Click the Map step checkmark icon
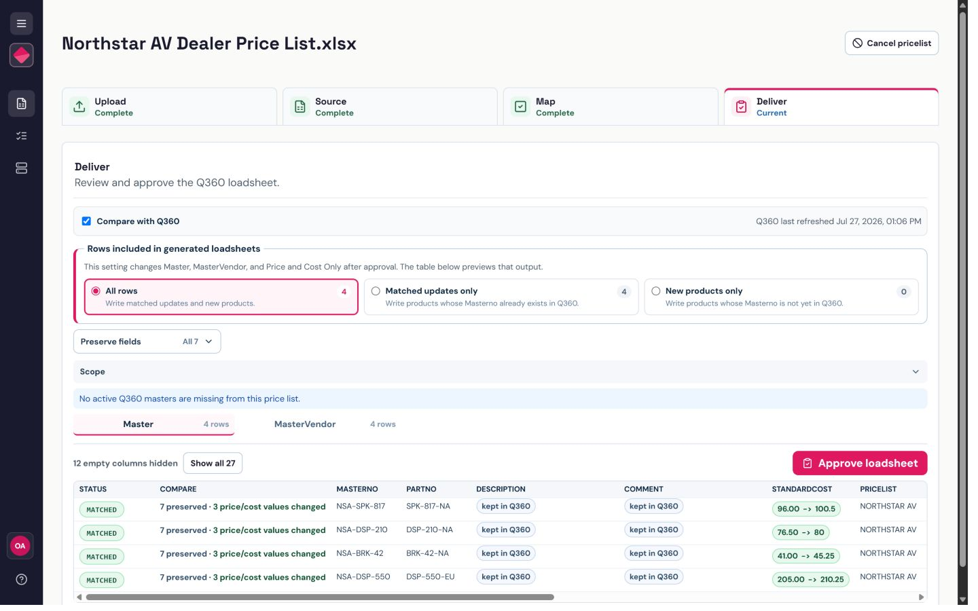Viewport: 978px width, 611px height. tap(520, 107)
